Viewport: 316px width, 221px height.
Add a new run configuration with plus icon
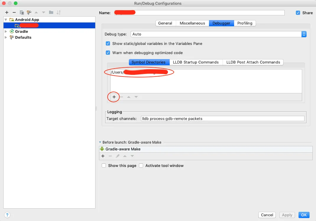[7, 12]
